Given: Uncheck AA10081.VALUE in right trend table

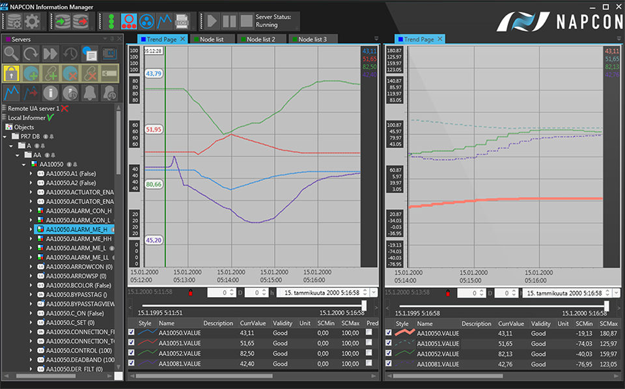Looking at the screenshot, I should click(x=389, y=364).
